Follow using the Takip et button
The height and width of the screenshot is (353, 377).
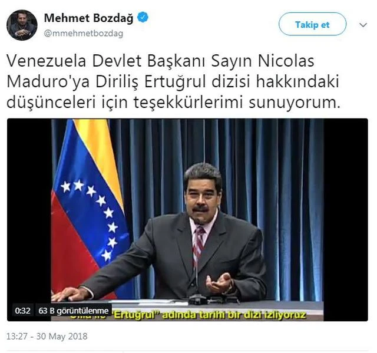click(312, 24)
